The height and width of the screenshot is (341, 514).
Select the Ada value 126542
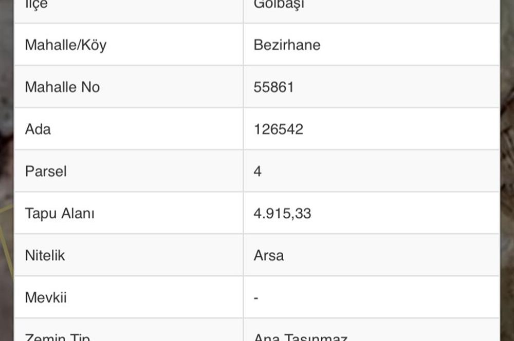[x=278, y=129]
